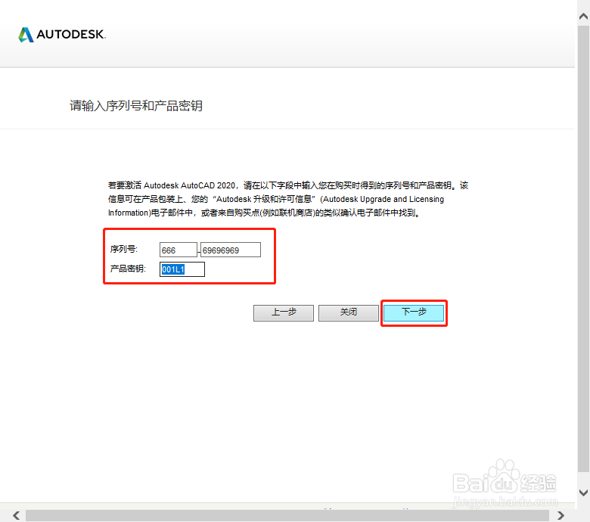The height and width of the screenshot is (522, 590).
Task: Click the horizontal scrollbar right arrow
Action: pyautogui.click(x=560, y=515)
